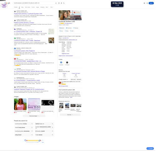Click Suggest new hours link
Image resolution: width=156 pixels, height=151 pixels.
point(66,54)
